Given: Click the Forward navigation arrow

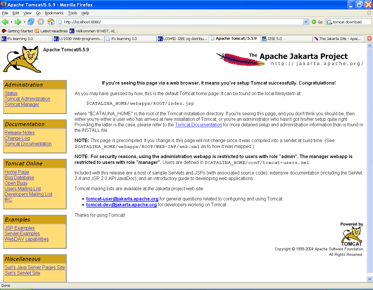Looking at the screenshot, I should coord(18,22).
